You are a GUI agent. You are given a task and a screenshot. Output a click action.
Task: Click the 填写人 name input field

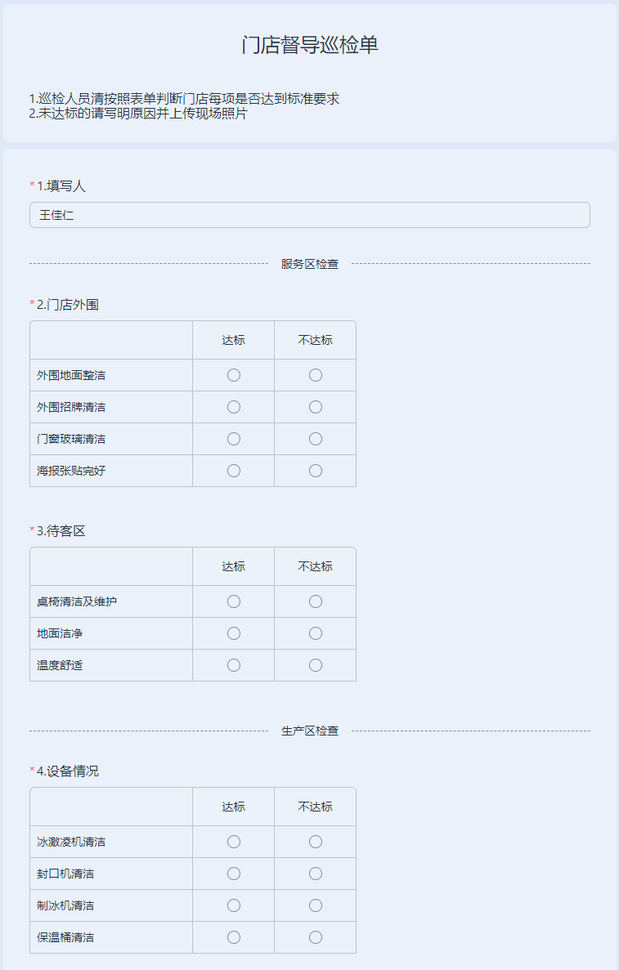click(309, 215)
